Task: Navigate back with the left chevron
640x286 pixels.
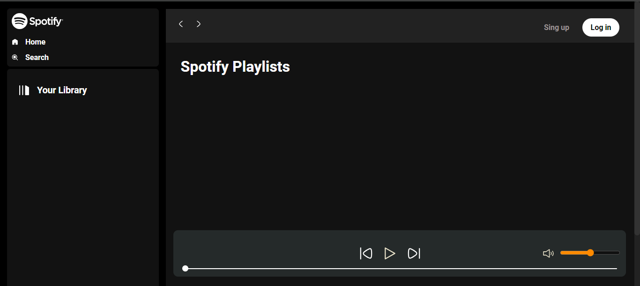Action: click(x=181, y=23)
